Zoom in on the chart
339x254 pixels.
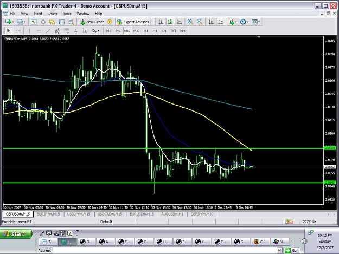190,22
